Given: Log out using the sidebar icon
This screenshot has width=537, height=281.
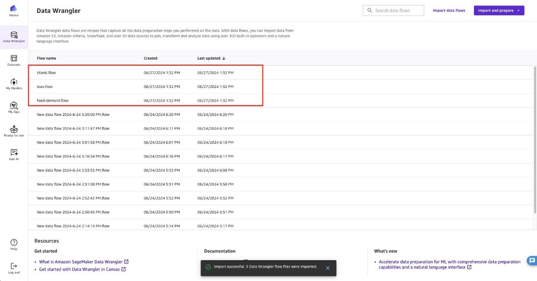Looking at the screenshot, I should click(14, 268).
